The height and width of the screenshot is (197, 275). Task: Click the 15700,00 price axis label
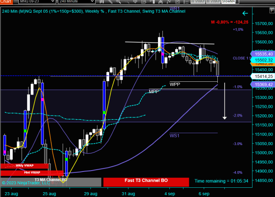(264, 23)
